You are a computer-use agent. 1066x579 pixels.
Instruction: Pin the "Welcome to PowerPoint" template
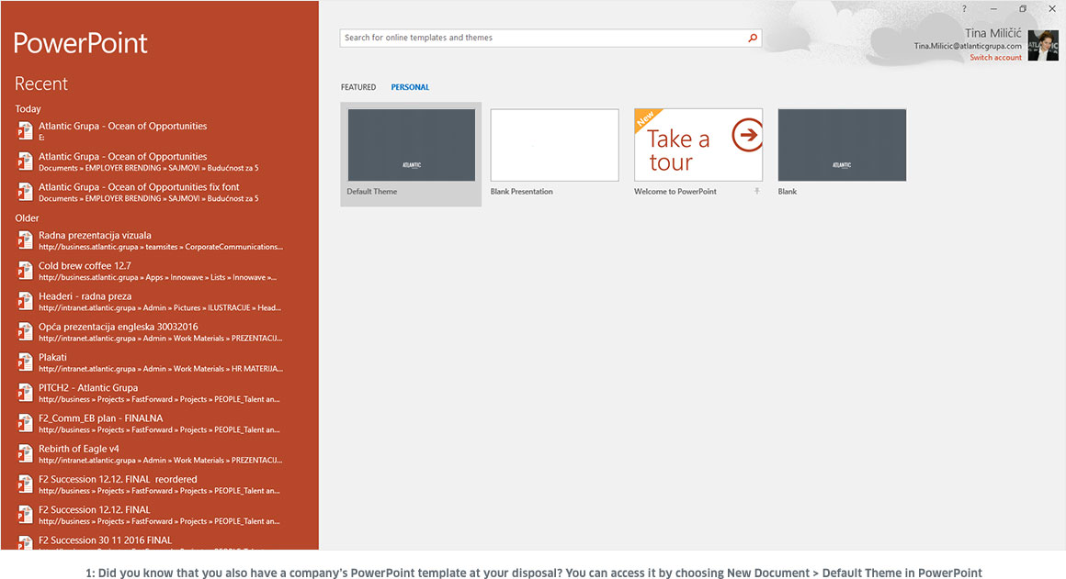755,191
